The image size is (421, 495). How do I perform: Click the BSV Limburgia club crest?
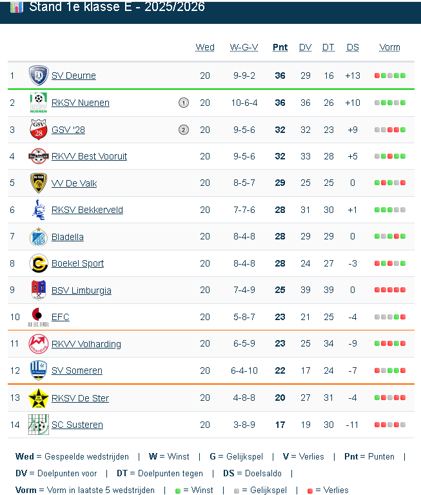click(39, 290)
